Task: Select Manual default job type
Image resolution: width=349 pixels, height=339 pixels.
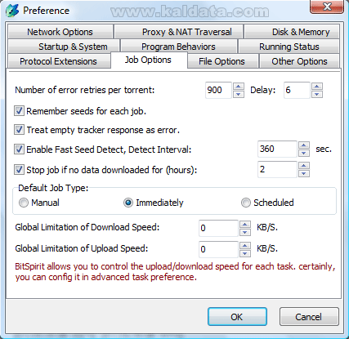Action: (24, 203)
